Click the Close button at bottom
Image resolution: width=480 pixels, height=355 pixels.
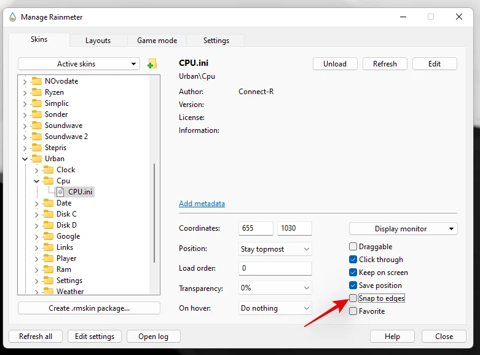point(444,337)
